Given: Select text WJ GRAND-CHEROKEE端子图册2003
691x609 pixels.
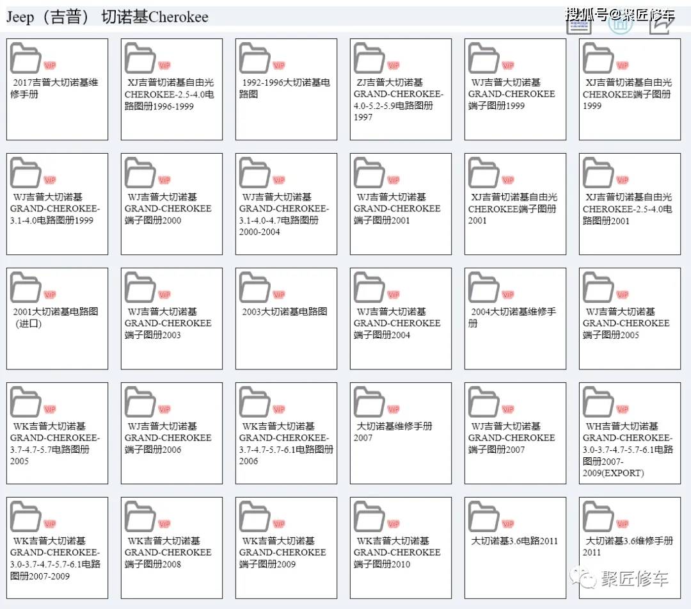Looking at the screenshot, I should point(168,323).
